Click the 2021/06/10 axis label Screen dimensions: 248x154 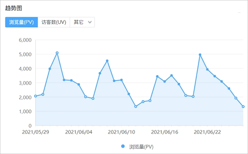click(121, 132)
